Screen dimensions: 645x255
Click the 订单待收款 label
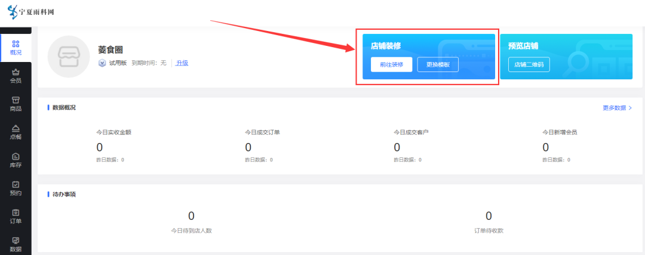click(x=489, y=231)
